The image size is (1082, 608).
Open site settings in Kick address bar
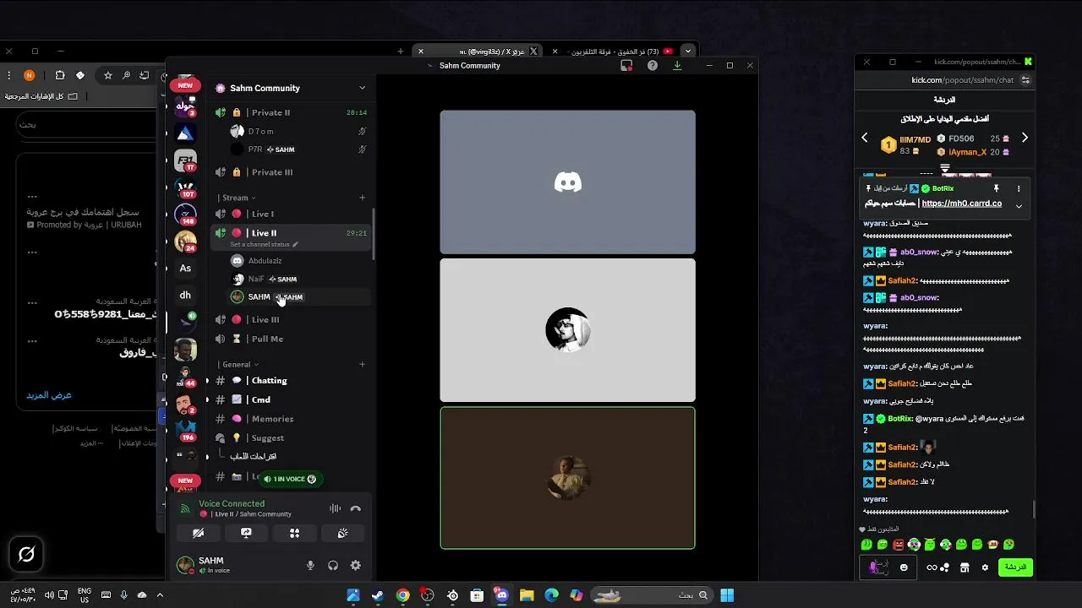click(1025, 80)
